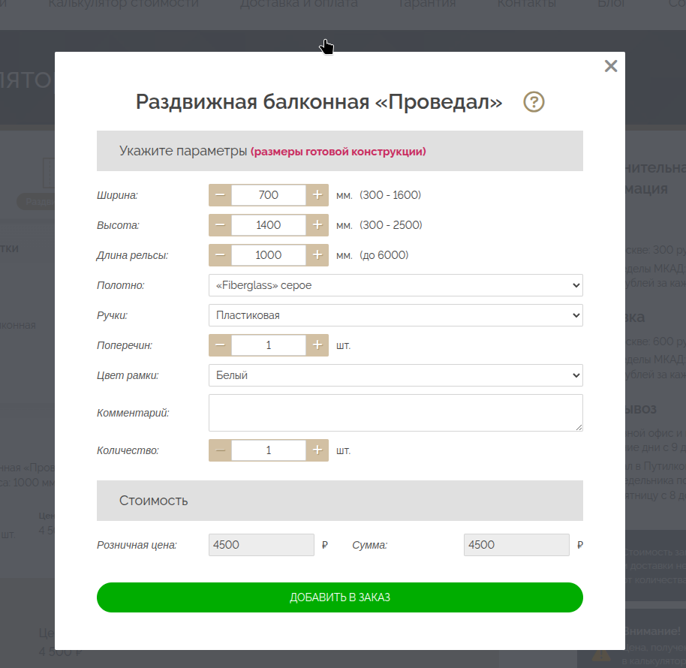Add one more crossbar (Поперечин plus)
This screenshot has height=668, width=686.
(x=317, y=345)
